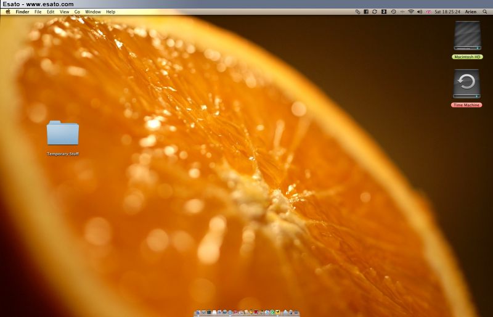Click the Facebook menu bar icon
493x317 pixels.
366,12
